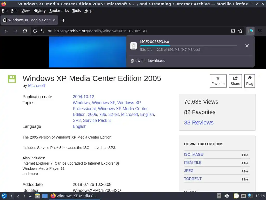
Task: Open the Windows XP Professional topic link
Action: tap(107, 106)
